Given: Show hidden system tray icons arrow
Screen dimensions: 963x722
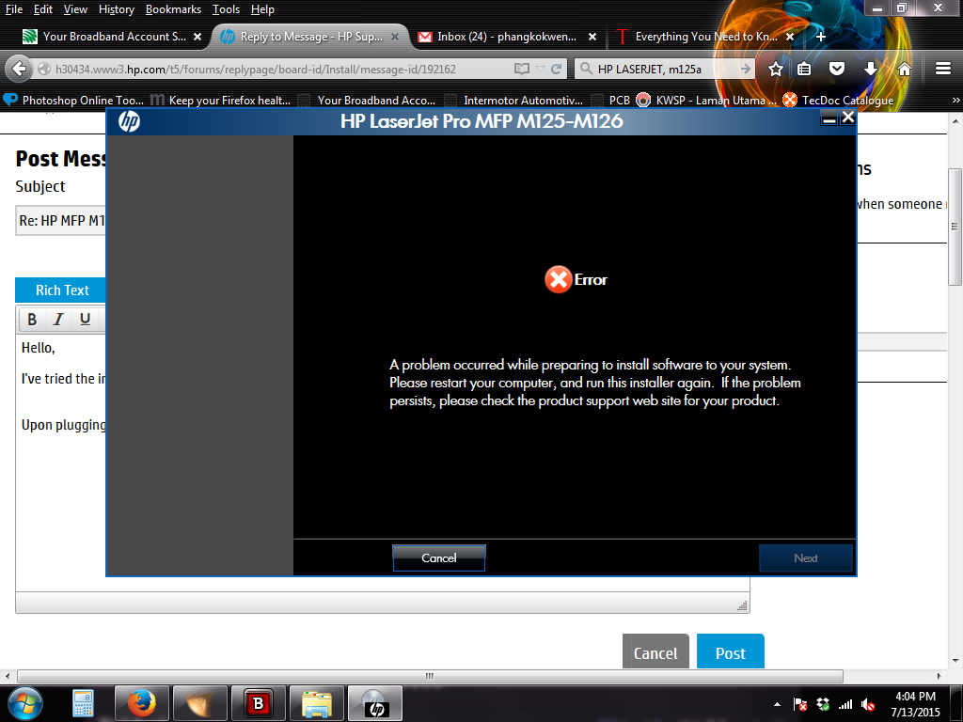Looking at the screenshot, I should [777, 704].
